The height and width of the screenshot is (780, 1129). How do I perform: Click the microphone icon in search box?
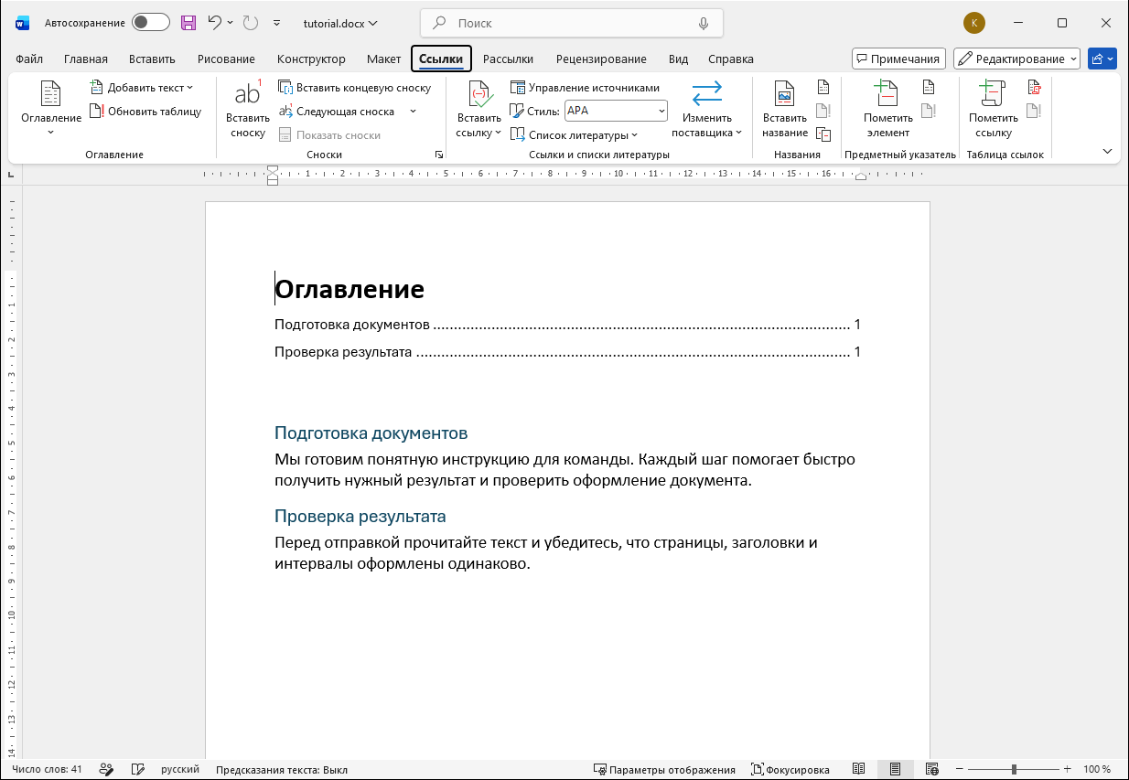[704, 23]
